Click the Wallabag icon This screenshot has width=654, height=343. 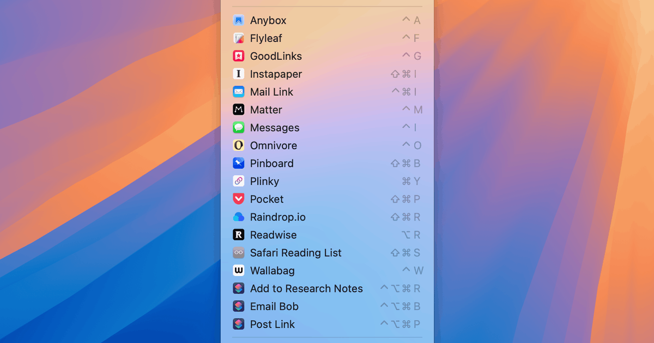(239, 271)
